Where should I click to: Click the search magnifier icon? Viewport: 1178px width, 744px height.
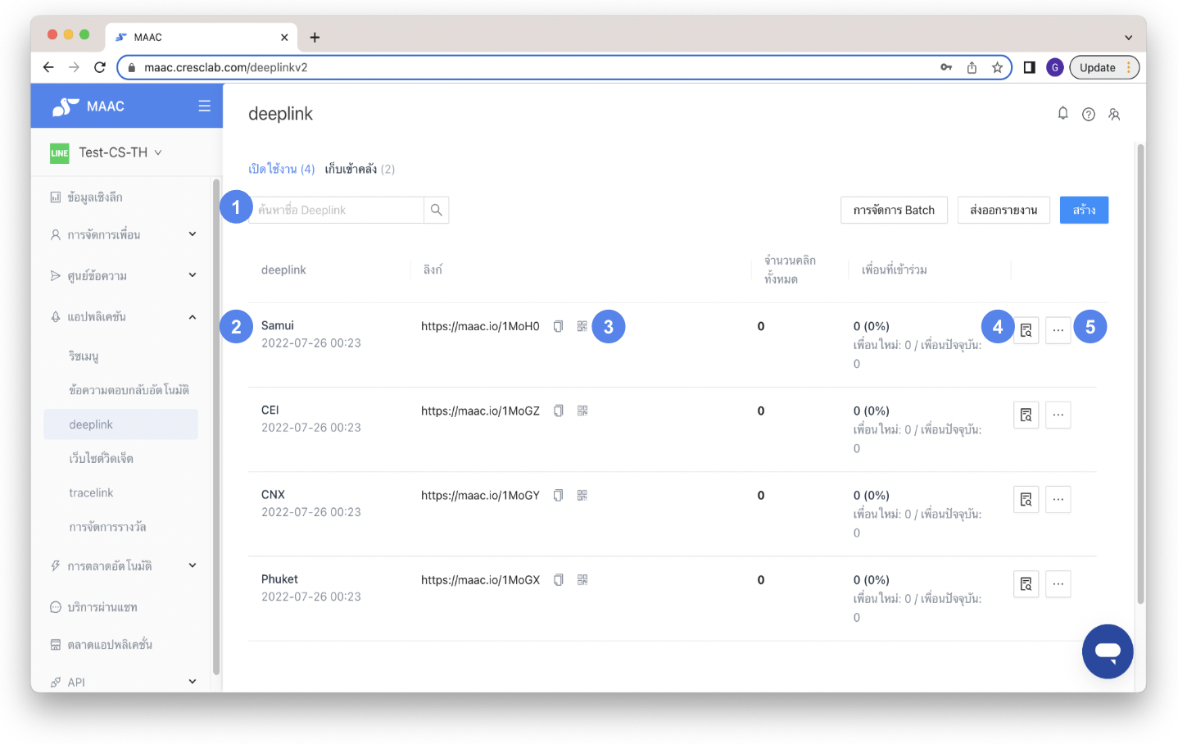coord(437,210)
